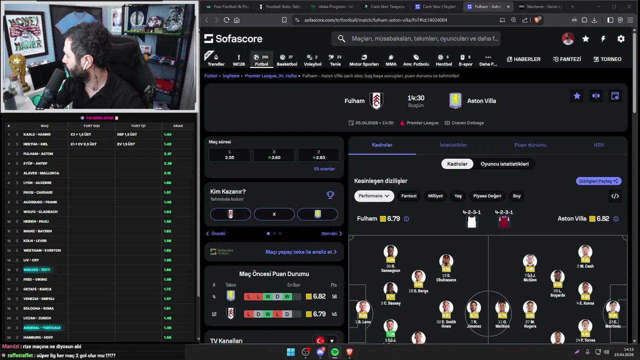The width and height of the screenshot is (640, 360).
Task: Click the calendar icon in the match header
Action: 615,96
